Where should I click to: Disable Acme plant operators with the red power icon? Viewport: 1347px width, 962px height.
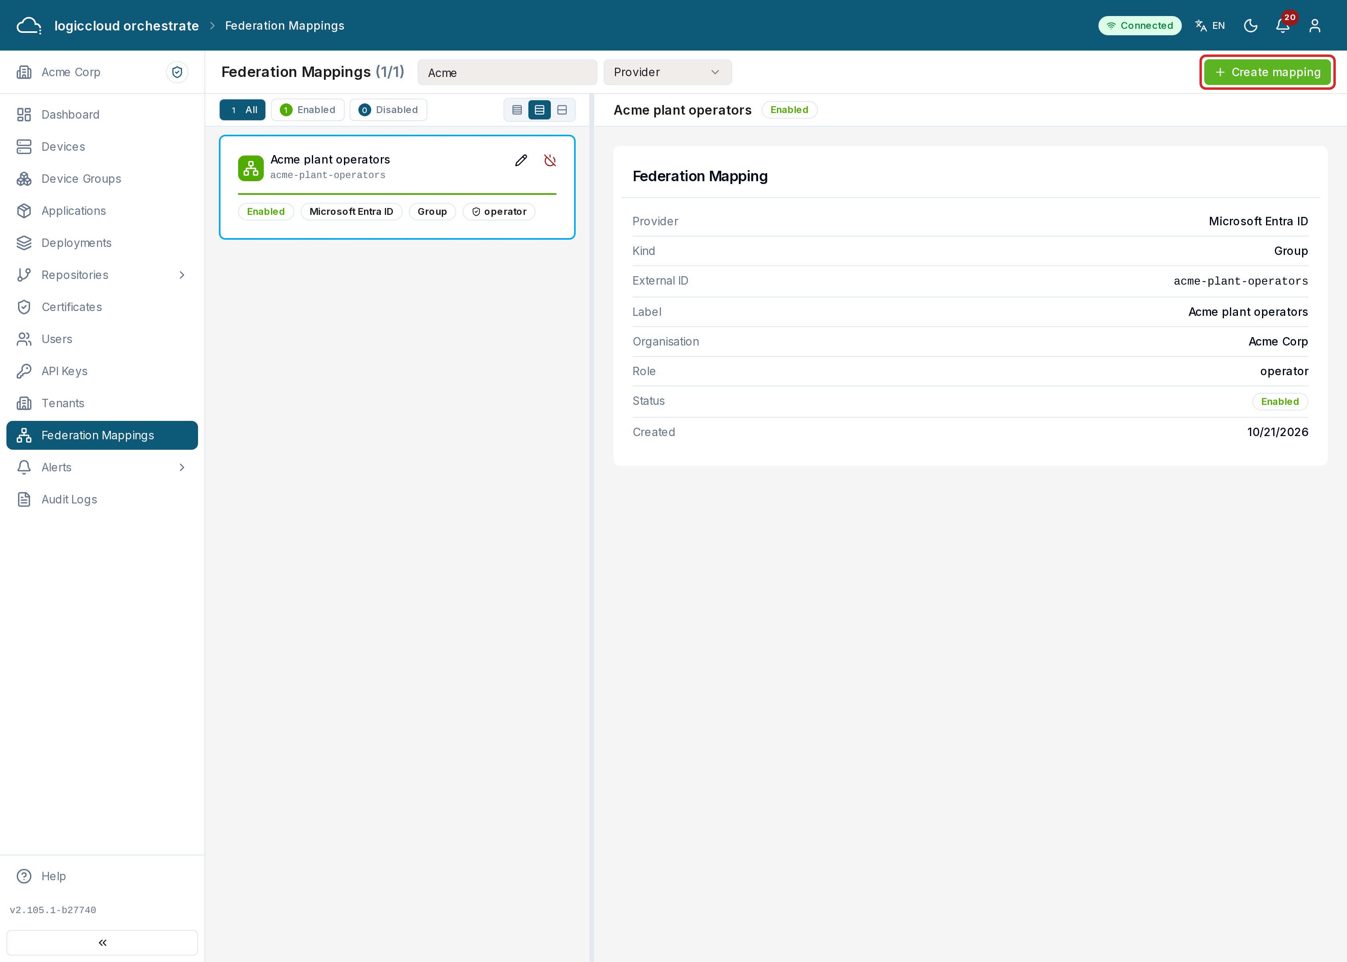click(x=550, y=160)
